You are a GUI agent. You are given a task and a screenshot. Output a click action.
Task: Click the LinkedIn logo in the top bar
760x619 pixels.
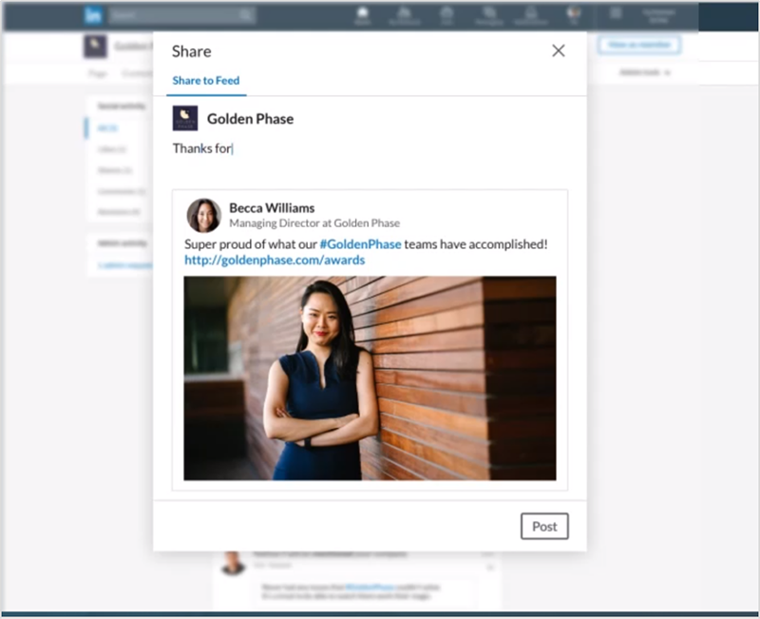(92, 15)
